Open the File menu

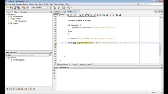(x=6, y=4)
